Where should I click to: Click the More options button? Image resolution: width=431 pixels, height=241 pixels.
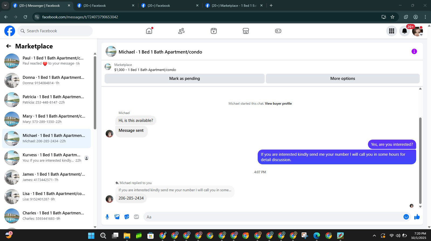343,79
